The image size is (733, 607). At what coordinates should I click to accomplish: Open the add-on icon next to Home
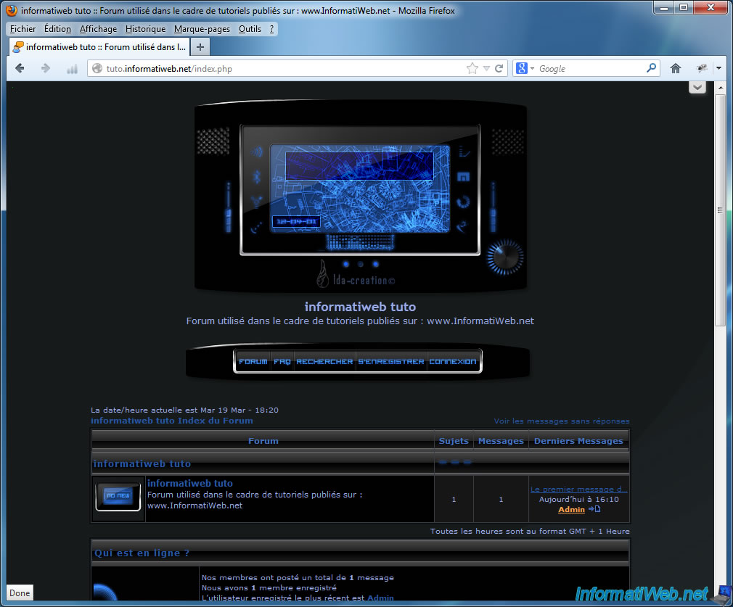click(702, 69)
